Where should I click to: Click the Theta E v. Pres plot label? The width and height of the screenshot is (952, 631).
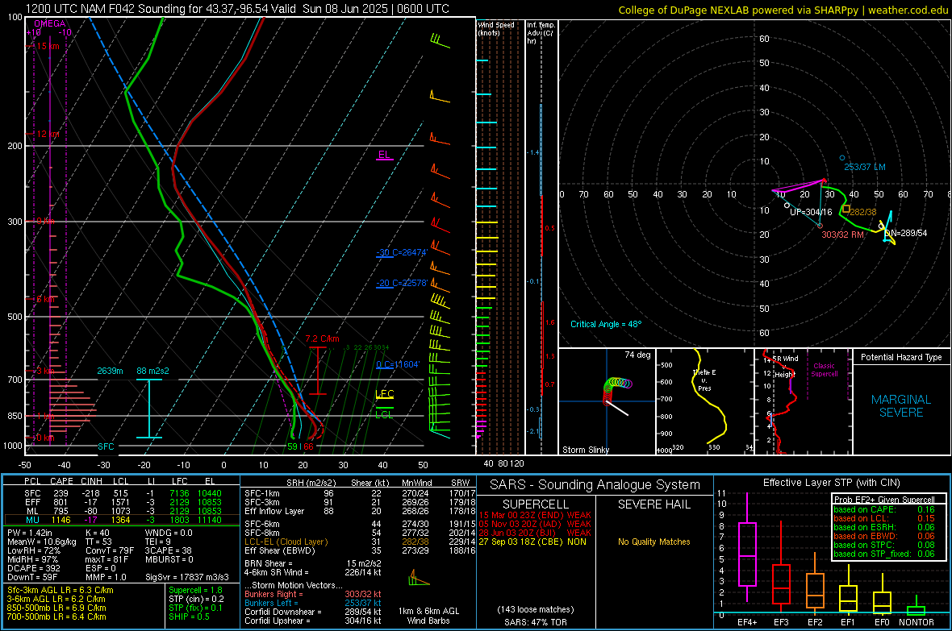(704, 380)
